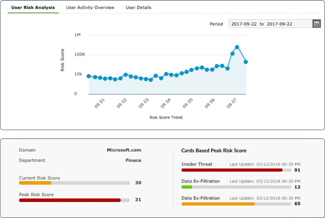Click Insider Threat score 91
The width and height of the screenshot is (325, 218).
(x=297, y=170)
